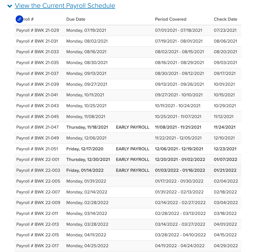Click due date Monday, 02/28/2022

click(x=87, y=203)
